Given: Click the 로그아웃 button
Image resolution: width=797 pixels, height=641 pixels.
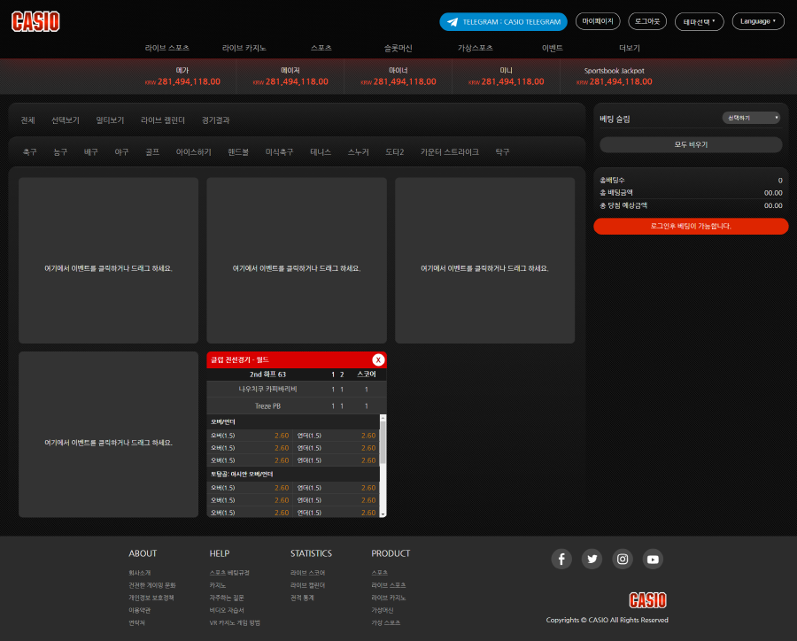Looking at the screenshot, I should 647,21.
